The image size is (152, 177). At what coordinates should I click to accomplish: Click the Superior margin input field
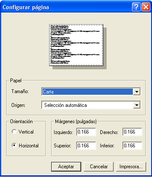[x=86, y=146]
